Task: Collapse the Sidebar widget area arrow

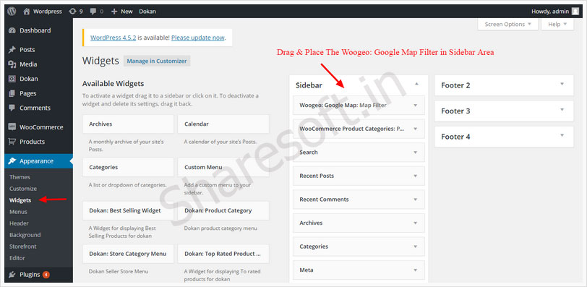Action: coord(416,84)
